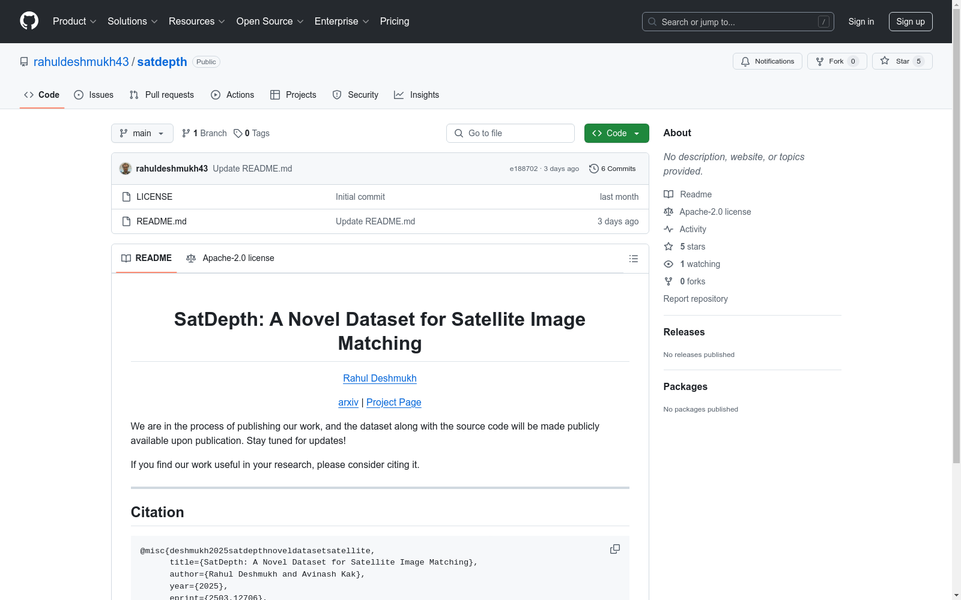Click the rahuldeshmukh43 avatar in commit row
961x600 pixels.
[x=126, y=169]
